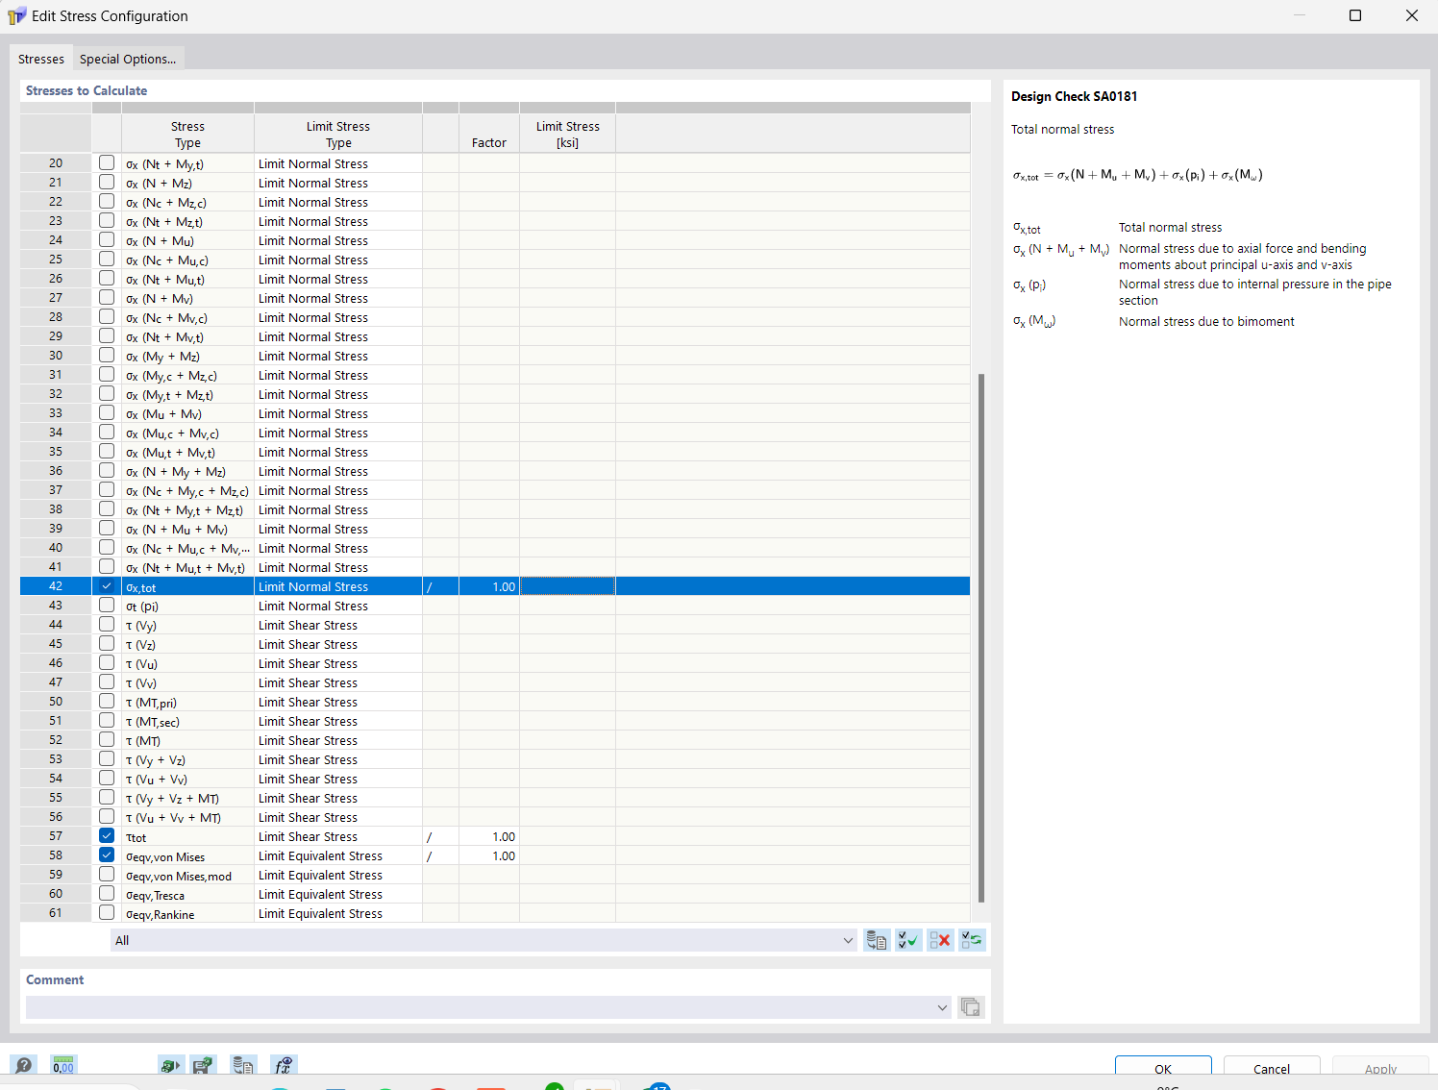
Task: Disable the checkbox for σeqv,von Mises
Action: (x=106, y=855)
